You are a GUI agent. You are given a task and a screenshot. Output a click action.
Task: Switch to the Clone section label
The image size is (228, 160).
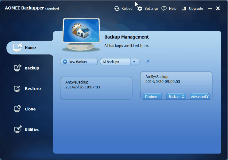(30, 109)
